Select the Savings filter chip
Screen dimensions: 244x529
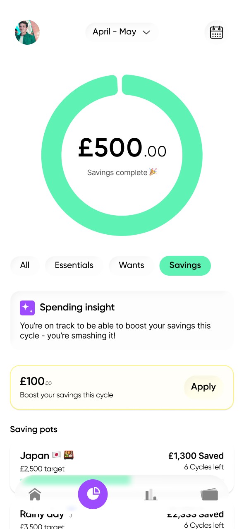tap(185, 265)
